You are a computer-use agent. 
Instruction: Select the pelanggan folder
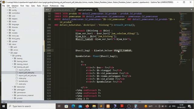tap(21, 90)
